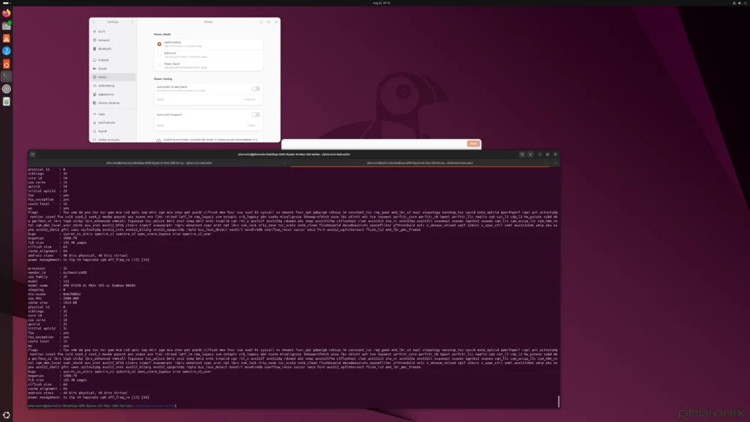Open the Files app from the dock
Image resolution: width=750 pixels, height=422 pixels.
pos(7,24)
